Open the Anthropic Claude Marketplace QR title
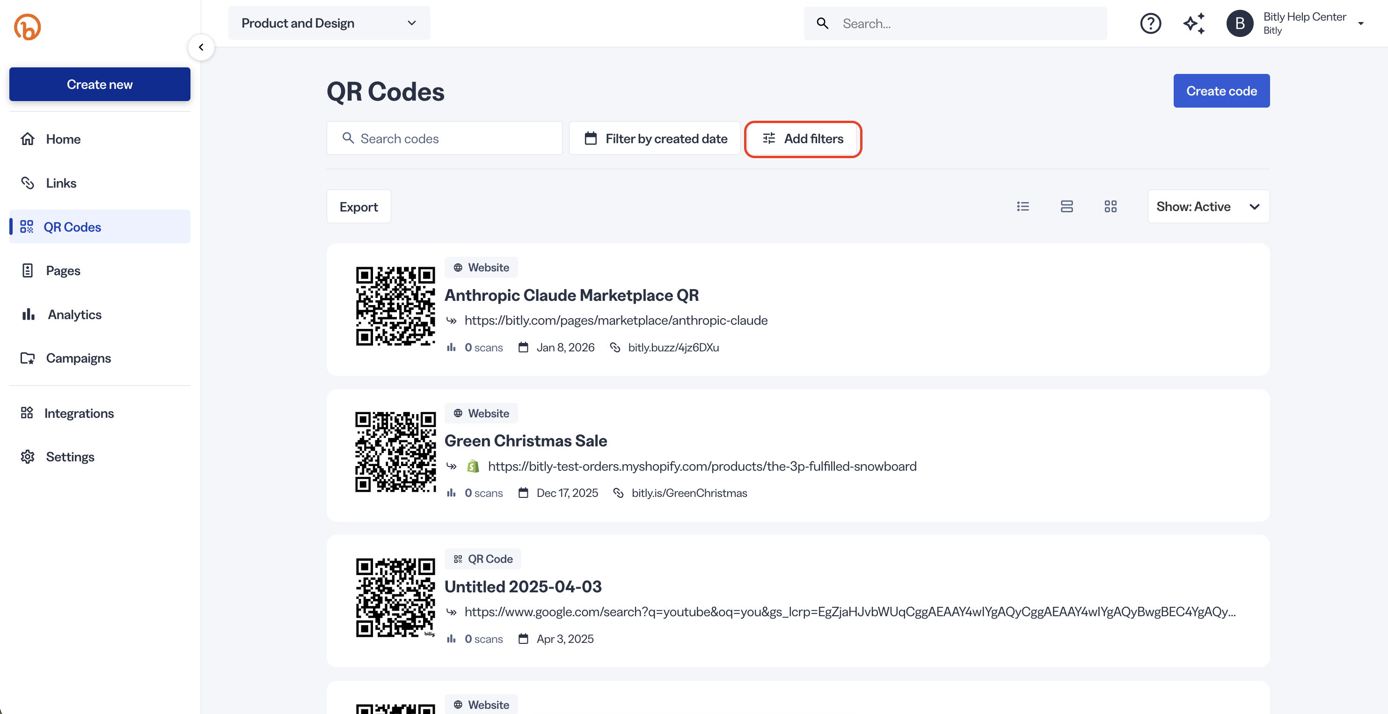1388x714 pixels. [x=571, y=295]
